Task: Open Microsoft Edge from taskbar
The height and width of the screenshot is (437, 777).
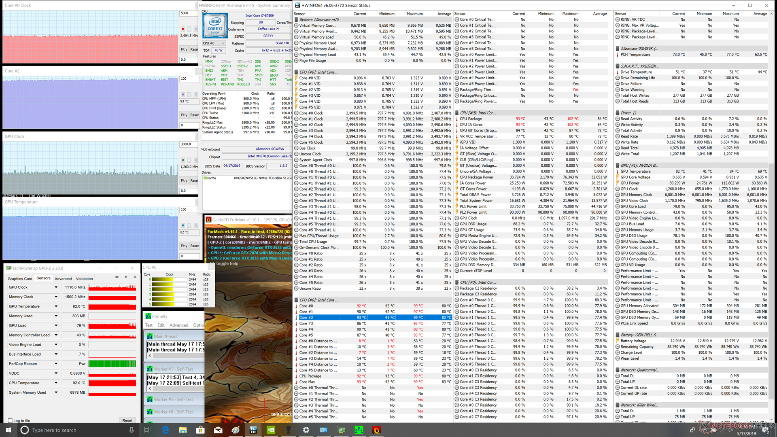Action: [x=165, y=430]
